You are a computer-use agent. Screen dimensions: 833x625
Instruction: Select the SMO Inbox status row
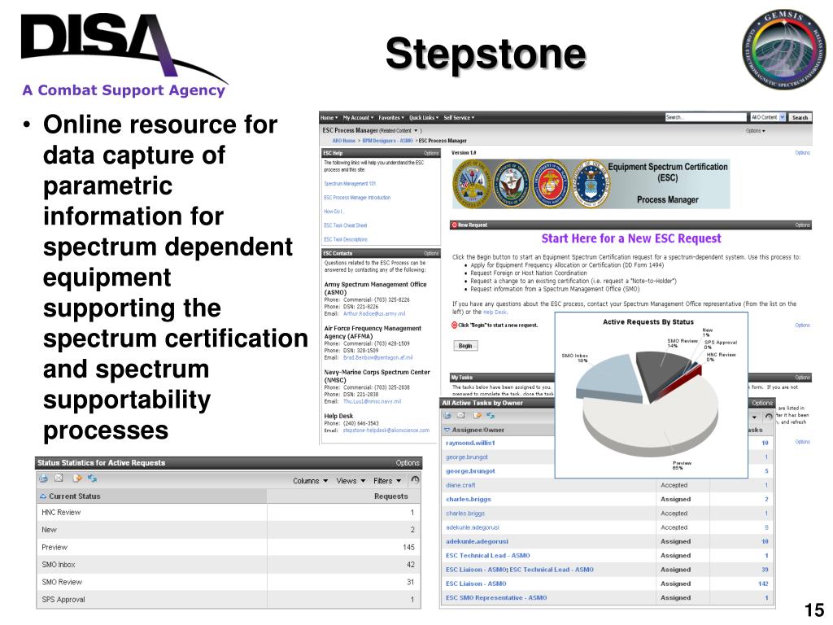click(x=229, y=565)
